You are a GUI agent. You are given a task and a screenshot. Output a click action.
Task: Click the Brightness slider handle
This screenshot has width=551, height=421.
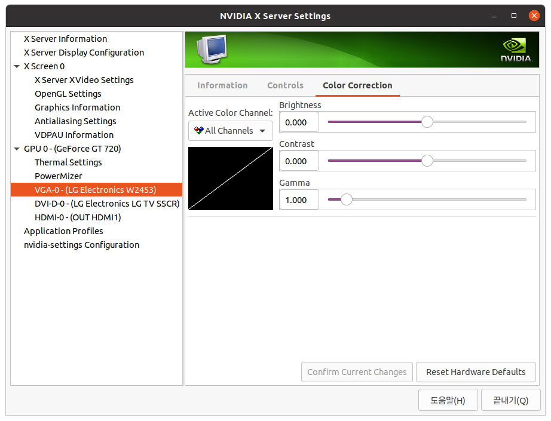click(427, 122)
